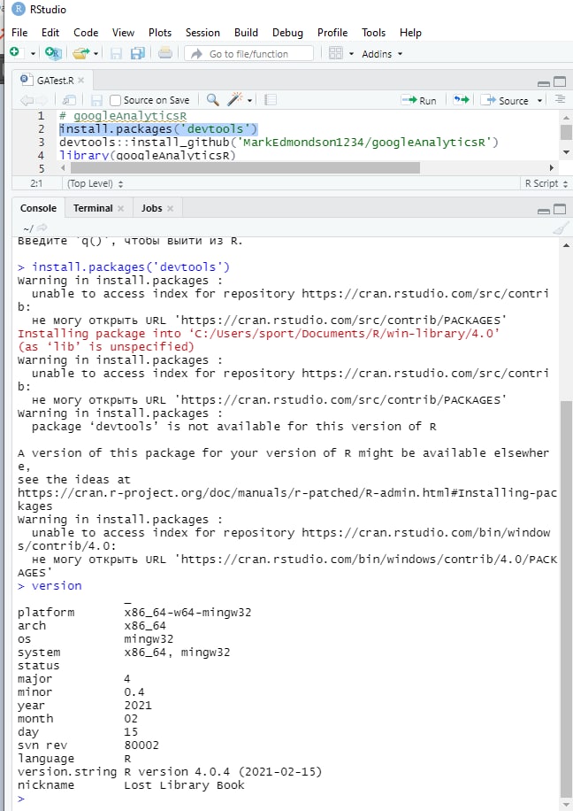The image size is (573, 811).
Task: Click the New File plus icon
Action: (x=15, y=53)
